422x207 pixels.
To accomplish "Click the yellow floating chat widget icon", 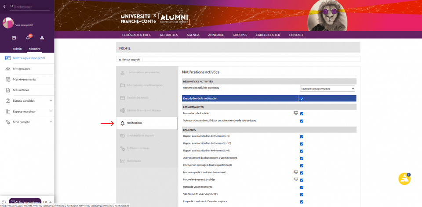I will click(x=404, y=178).
